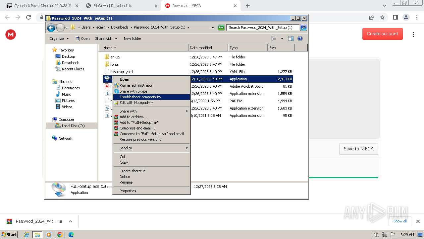Open the MEGA three-dot options menu
This screenshot has height=239, width=424.
point(413,35)
